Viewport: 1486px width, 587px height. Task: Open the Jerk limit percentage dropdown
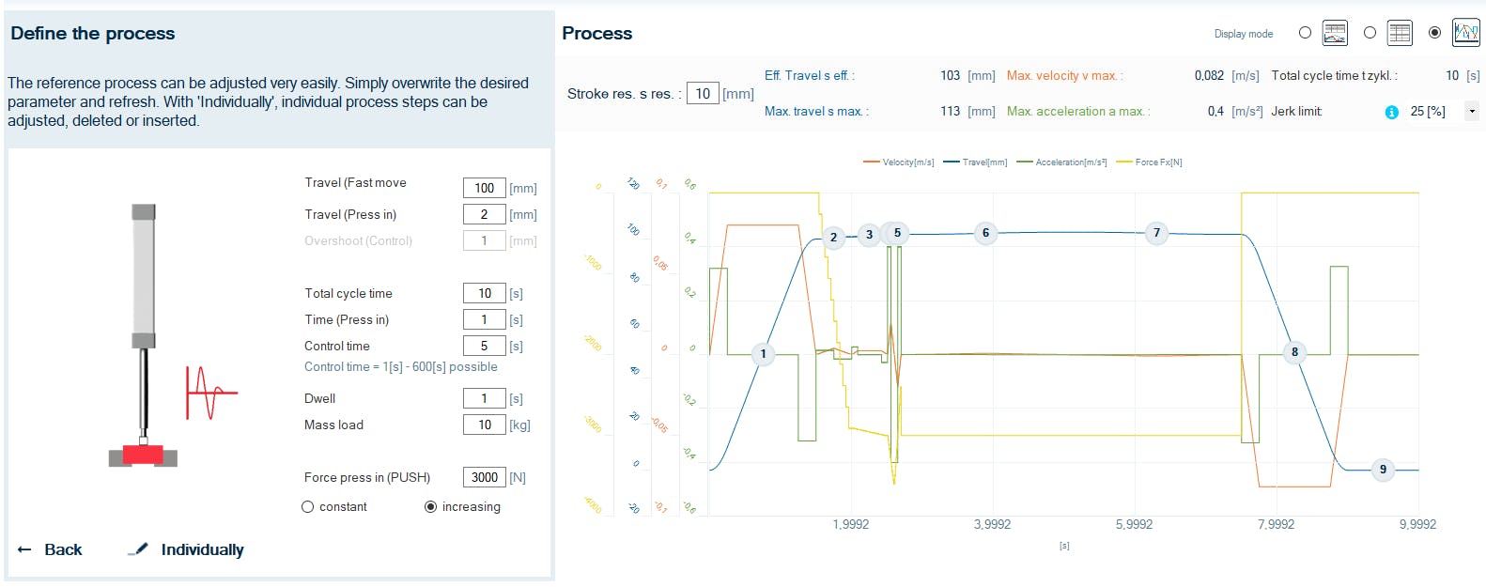click(1471, 112)
